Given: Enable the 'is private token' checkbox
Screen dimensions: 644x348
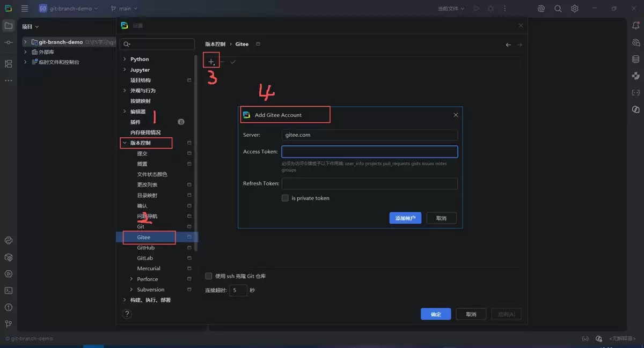Looking at the screenshot, I should (285, 198).
